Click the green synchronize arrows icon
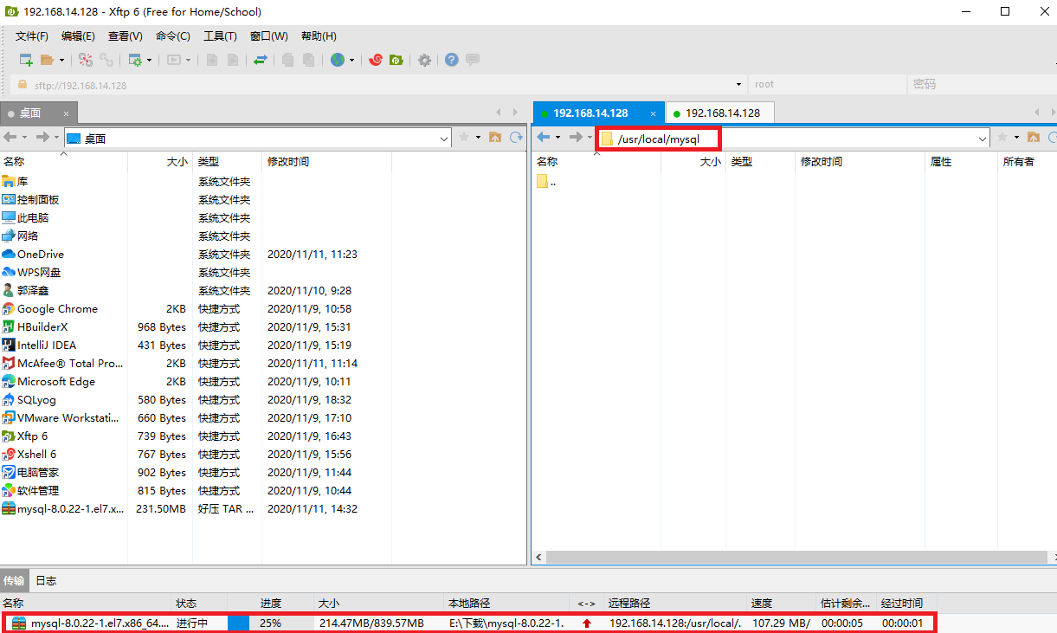Screen dimensions: 1057x633 click(x=260, y=60)
